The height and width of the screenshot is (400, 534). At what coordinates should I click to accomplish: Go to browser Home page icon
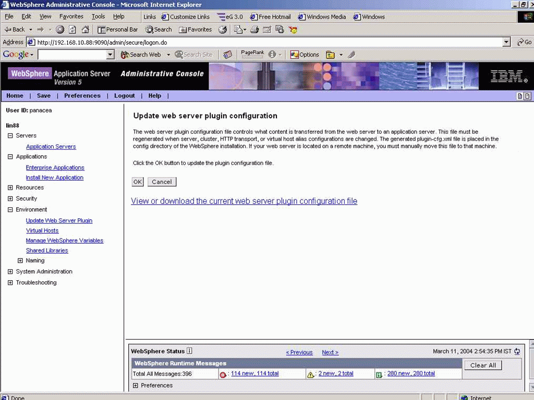(x=85, y=30)
